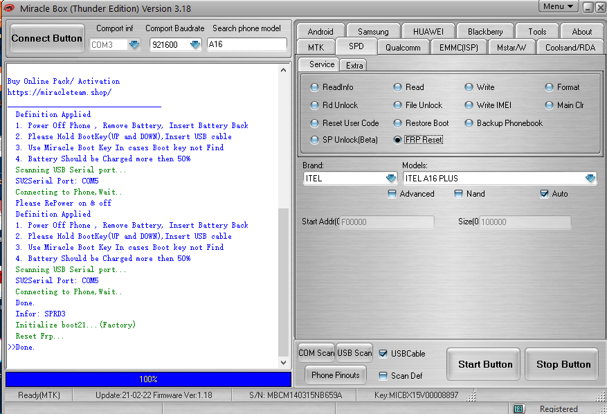Switch to the Tools tab
The width and height of the screenshot is (607, 414).
(537, 32)
